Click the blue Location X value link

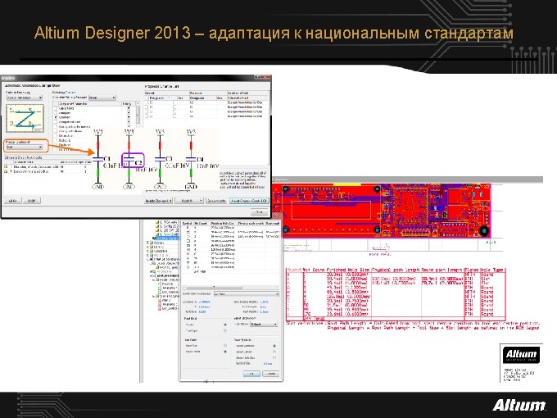point(204,302)
